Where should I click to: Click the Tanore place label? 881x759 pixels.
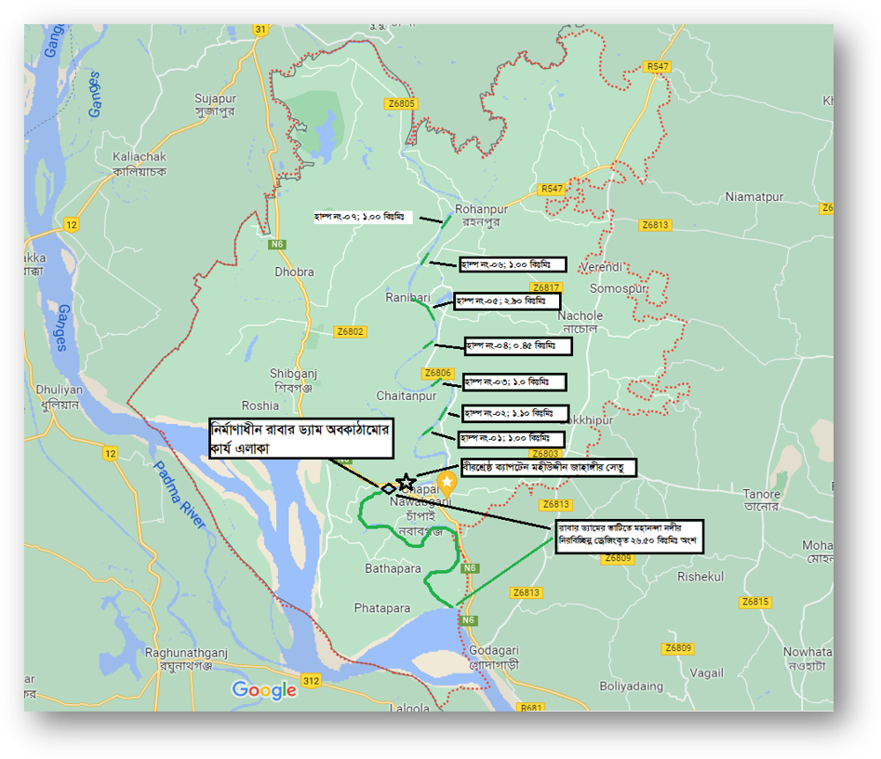tap(761, 499)
